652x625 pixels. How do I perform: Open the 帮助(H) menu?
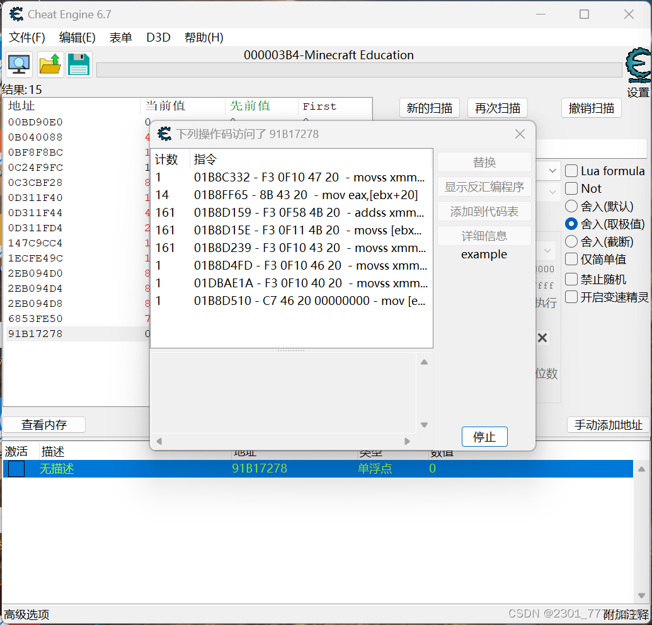pos(203,37)
